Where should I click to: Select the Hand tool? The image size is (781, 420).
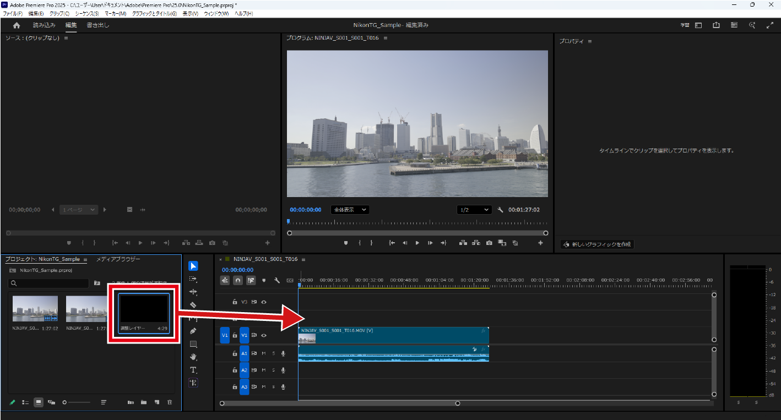[x=193, y=357]
